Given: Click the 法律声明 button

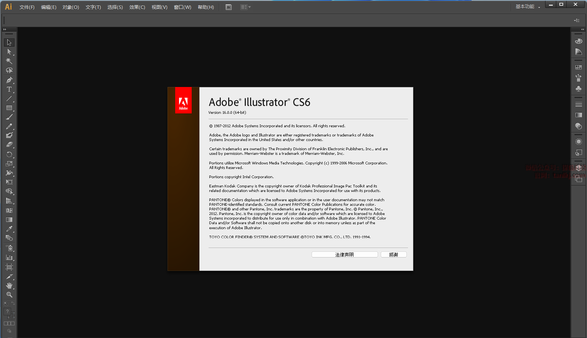Looking at the screenshot, I should coord(345,255).
